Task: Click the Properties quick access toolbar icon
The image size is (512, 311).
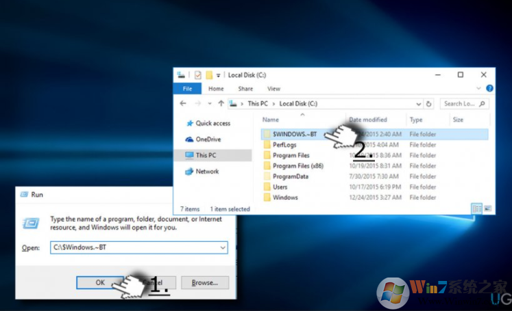Action: click(x=197, y=75)
